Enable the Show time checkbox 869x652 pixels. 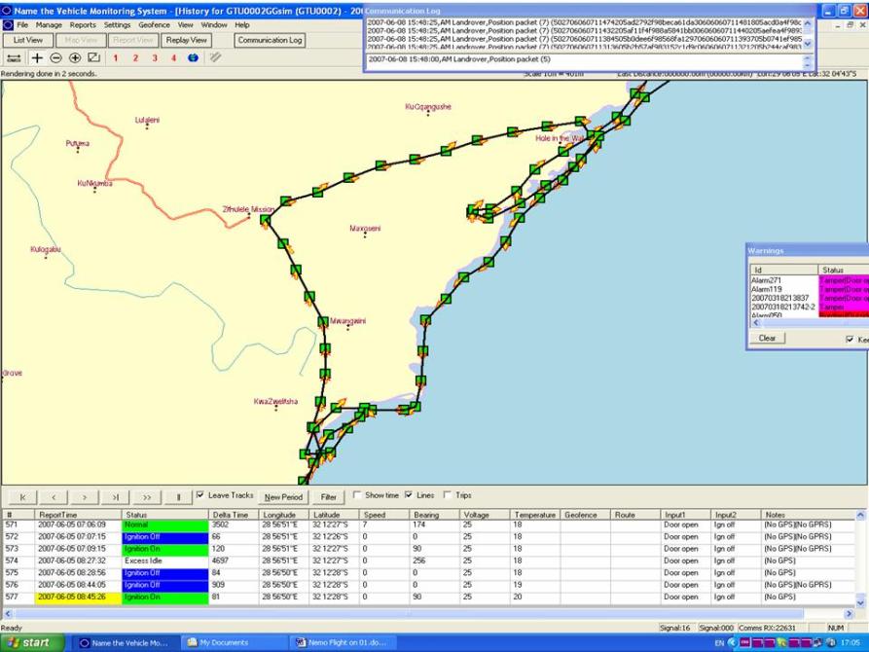[x=357, y=495]
